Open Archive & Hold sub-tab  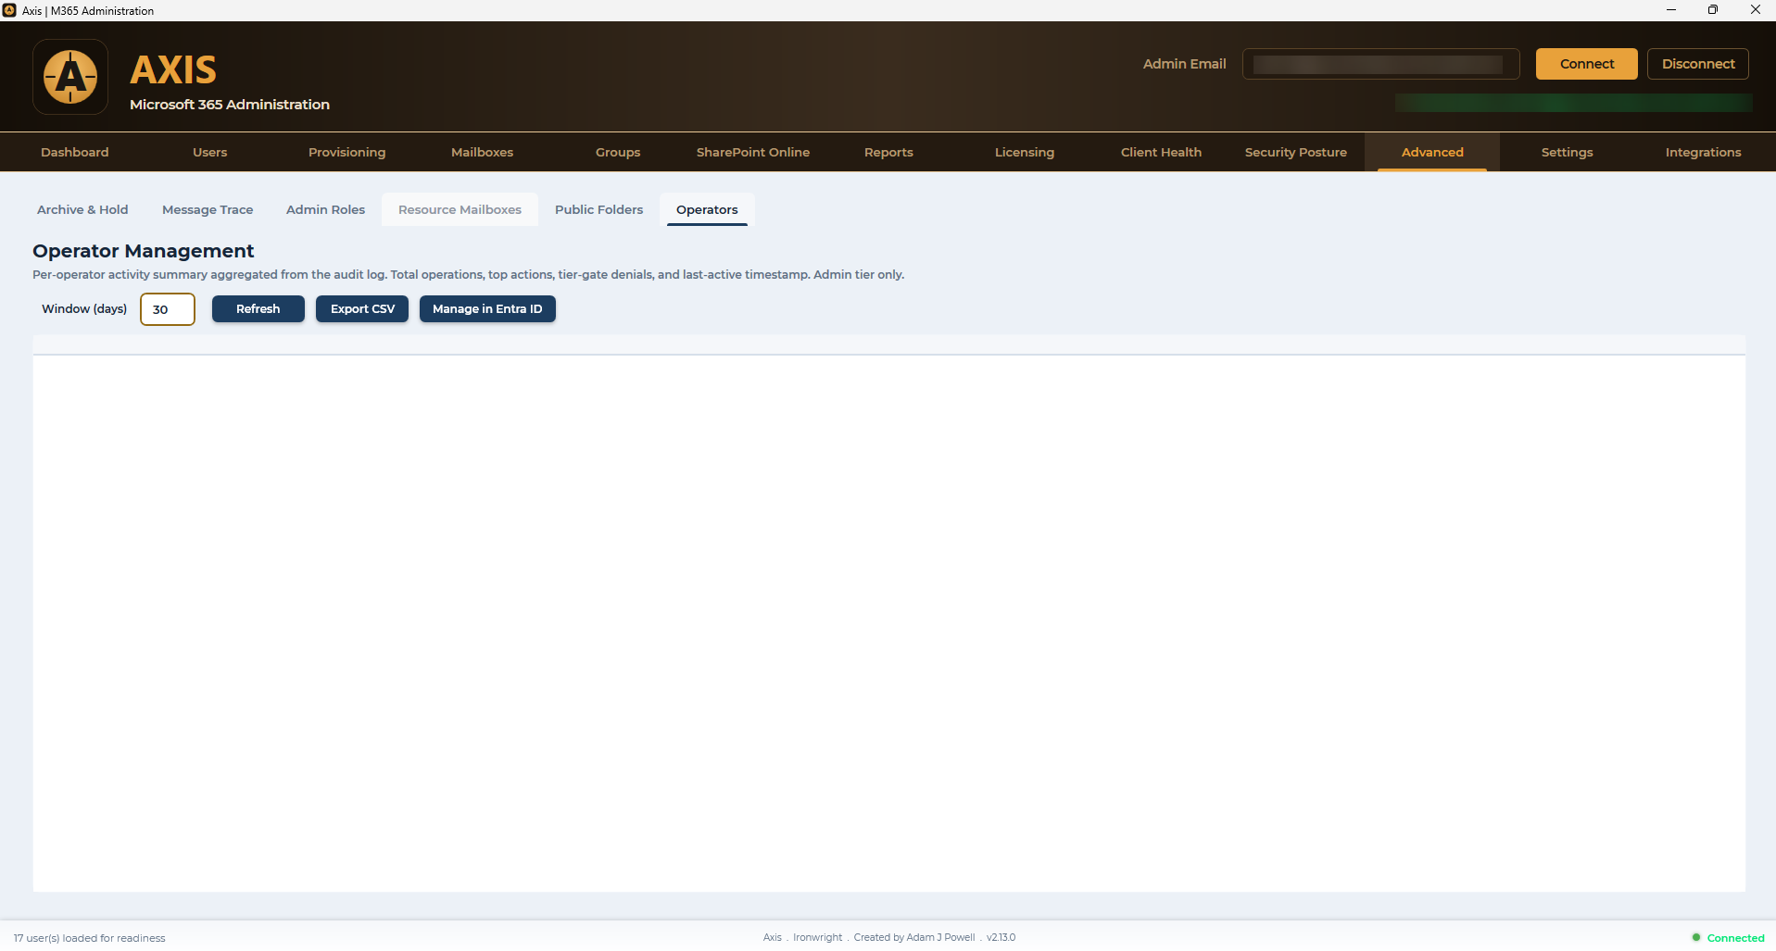(82, 209)
